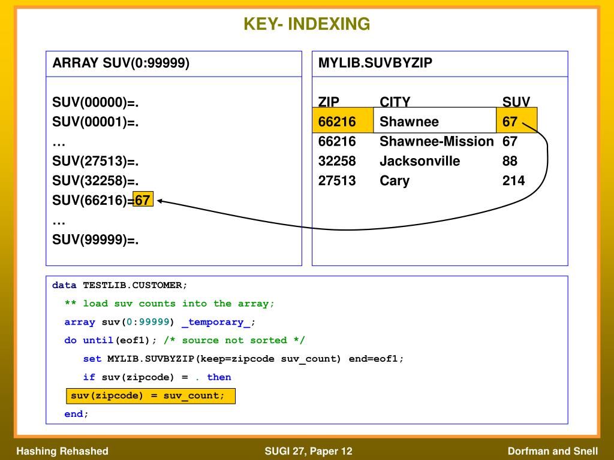Click SUV value 214
Image resolution: width=614 pixels, height=460 pixels.
[x=513, y=180]
